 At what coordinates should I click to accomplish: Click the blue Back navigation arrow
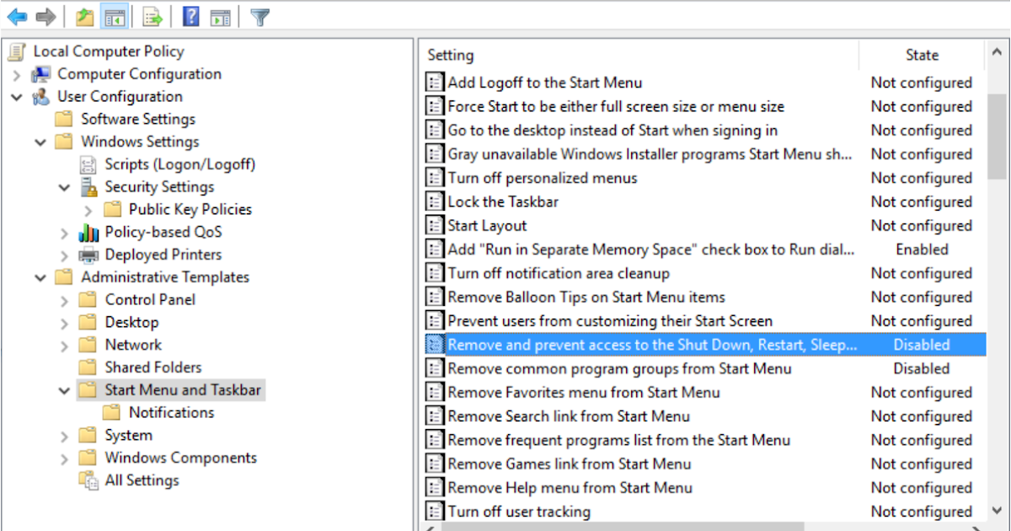pos(16,14)
